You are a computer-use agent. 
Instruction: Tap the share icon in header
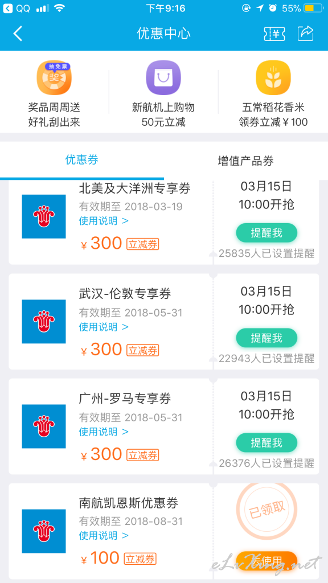click(306, 34)
